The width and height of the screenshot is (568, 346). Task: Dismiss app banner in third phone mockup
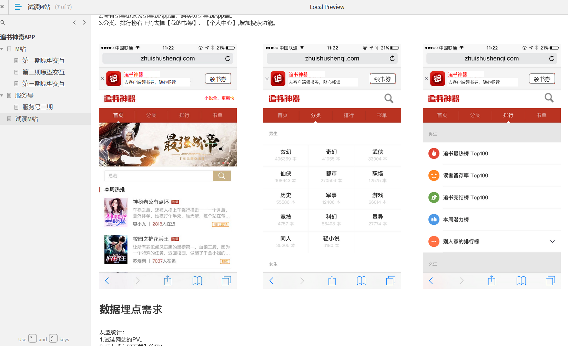coord(426,79)
